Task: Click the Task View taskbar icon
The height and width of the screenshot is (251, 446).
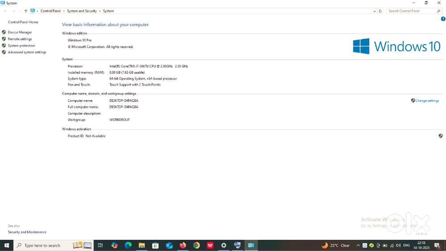Action: click(x=100, y=245)
